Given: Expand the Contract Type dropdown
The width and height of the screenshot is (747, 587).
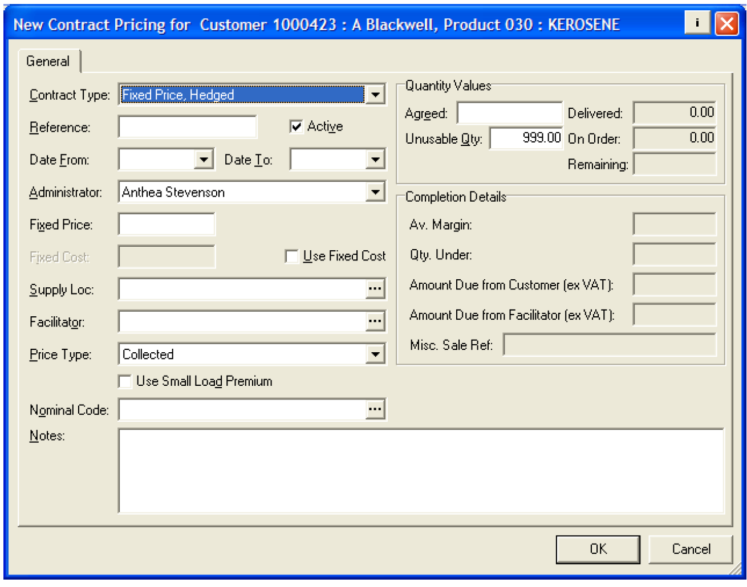Looking at the screenshot, I should coord(375,95).
